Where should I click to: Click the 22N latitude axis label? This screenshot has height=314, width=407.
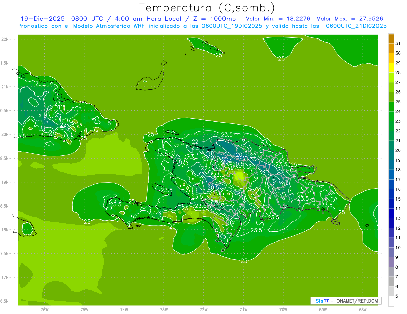(x=6, y=39)
